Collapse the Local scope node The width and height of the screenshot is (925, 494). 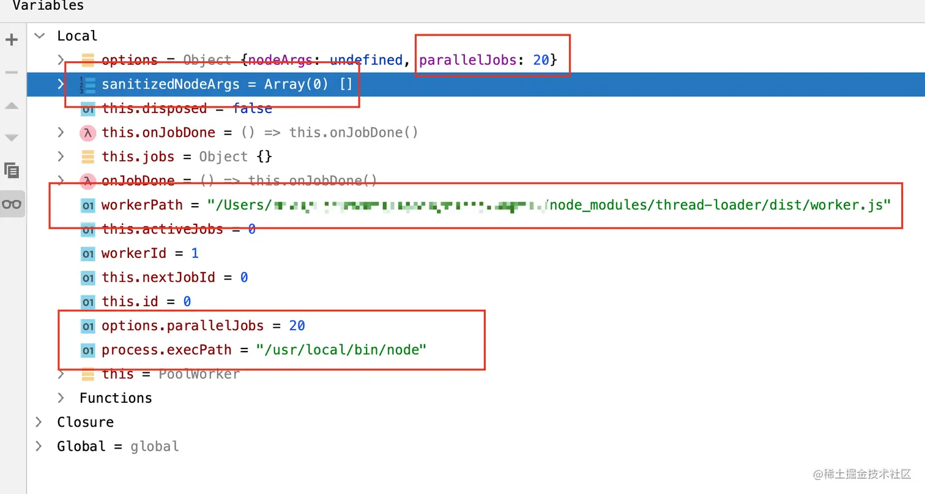(x=40, y=36)
